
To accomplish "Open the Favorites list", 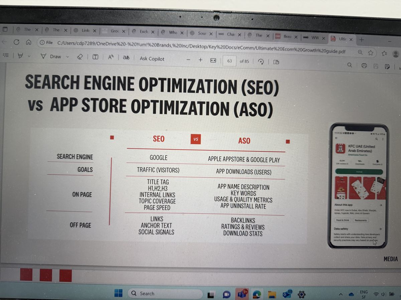I will click(384, 53).
